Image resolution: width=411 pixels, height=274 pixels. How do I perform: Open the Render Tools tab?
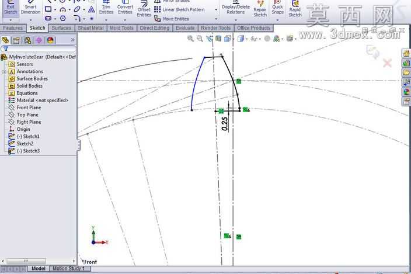pyautogui.click(x=216, y=28)
